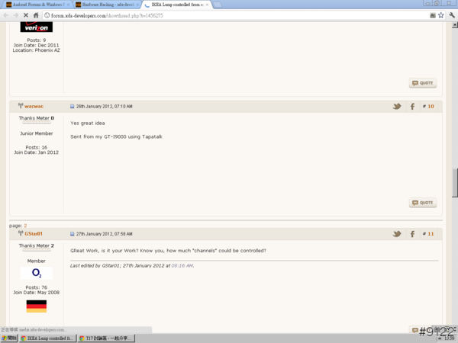This screenshot has width=458, height=343.
Task: Open the Chrome wrench menu
Action: [x=452, y=15]
